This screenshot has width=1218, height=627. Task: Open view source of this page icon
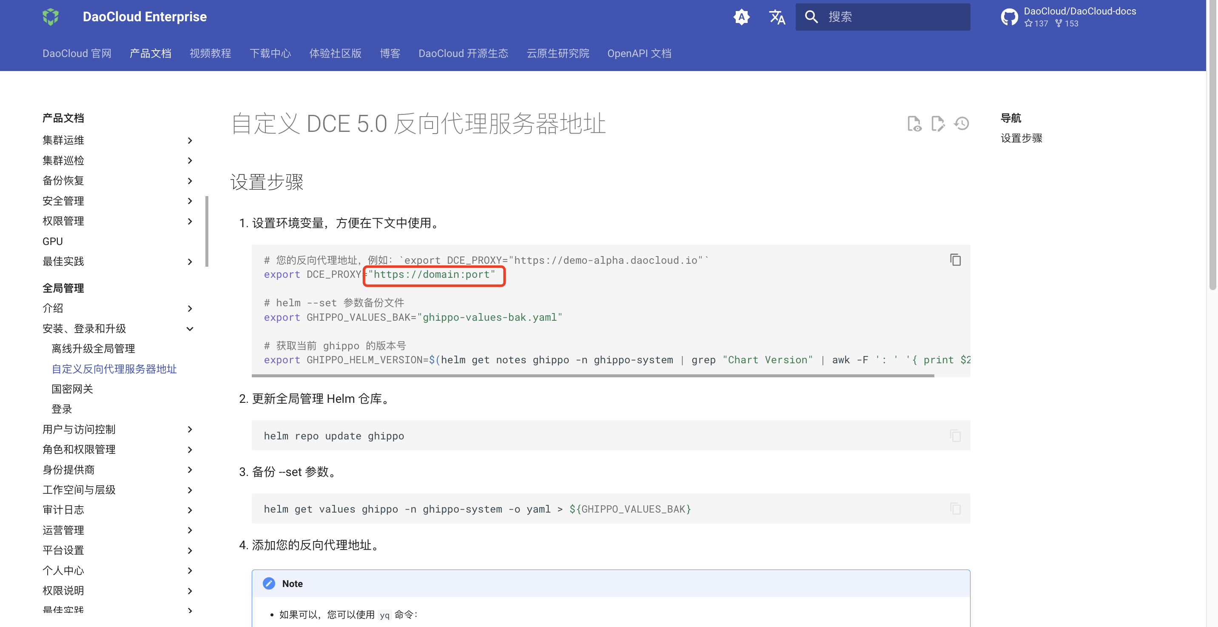click(914, 124)
